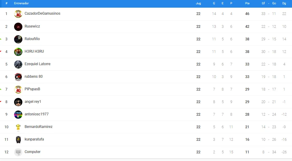Click the Gc column header
The width and height of the screenshot is (292, 161).
pyautogui.click(x=274, y=3)
